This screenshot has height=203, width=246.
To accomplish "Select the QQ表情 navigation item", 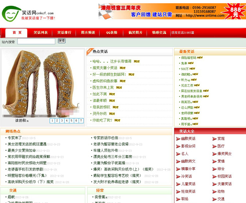I will tap(111, 32).
